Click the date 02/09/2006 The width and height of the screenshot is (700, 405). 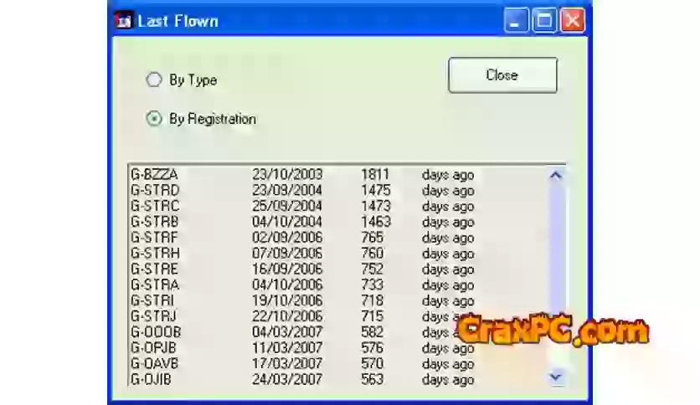287,238
